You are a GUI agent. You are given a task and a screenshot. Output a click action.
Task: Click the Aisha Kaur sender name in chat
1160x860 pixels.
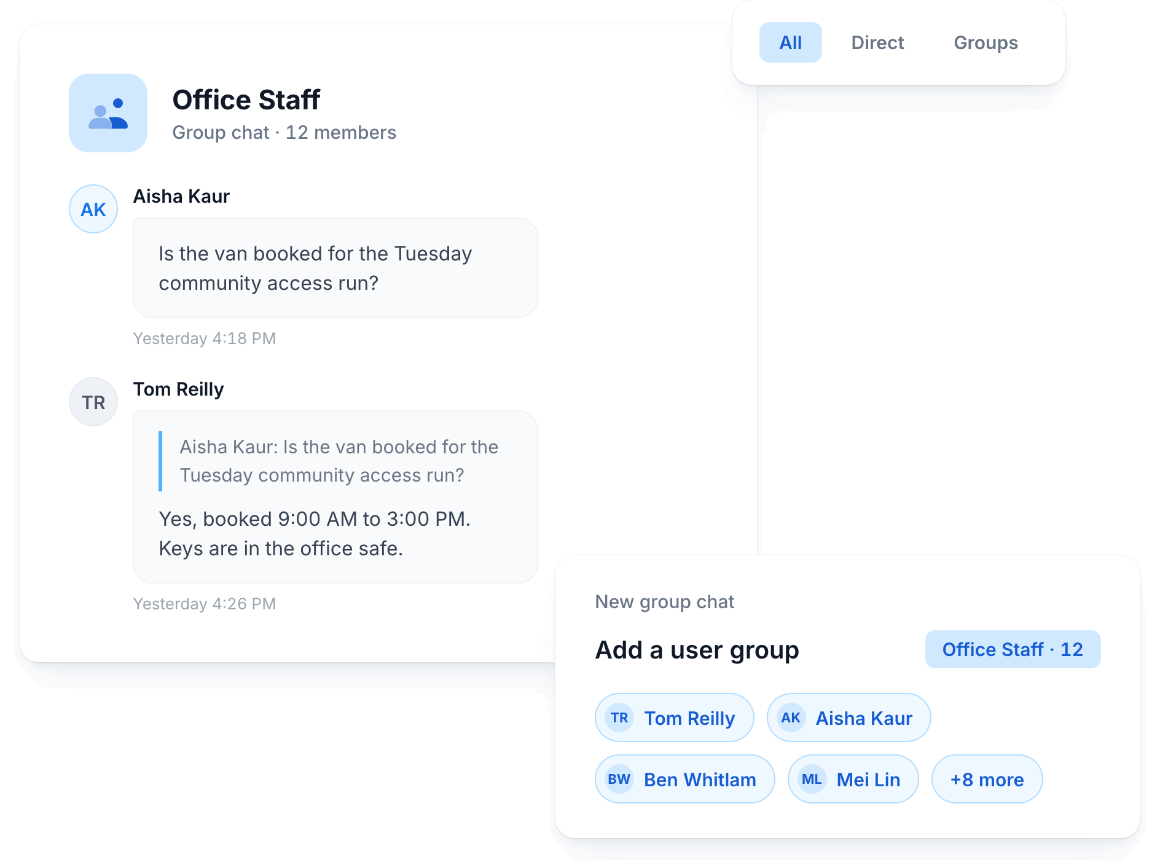(x=181, y=197)
